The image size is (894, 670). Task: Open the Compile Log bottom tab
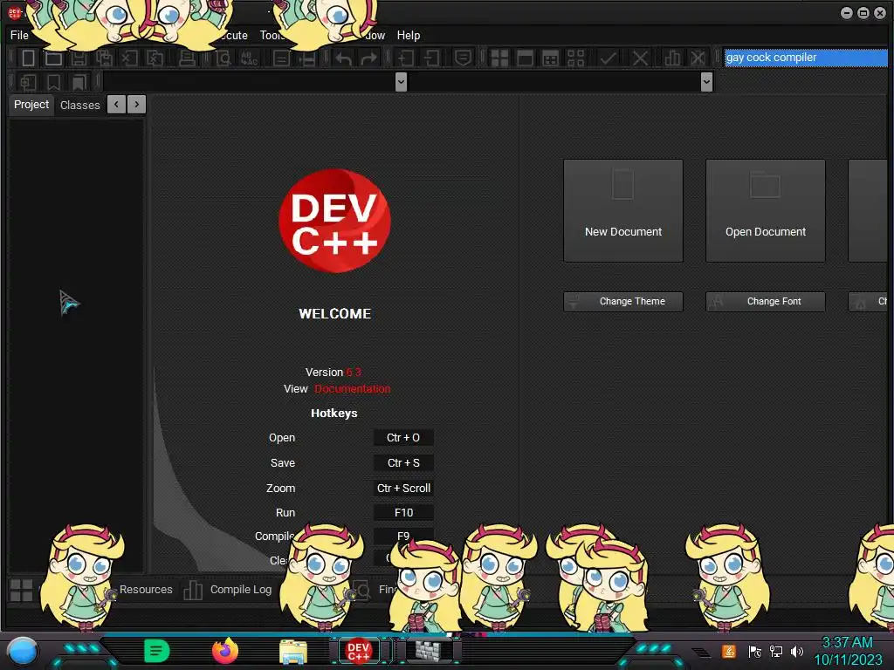(x=241, y=590)
